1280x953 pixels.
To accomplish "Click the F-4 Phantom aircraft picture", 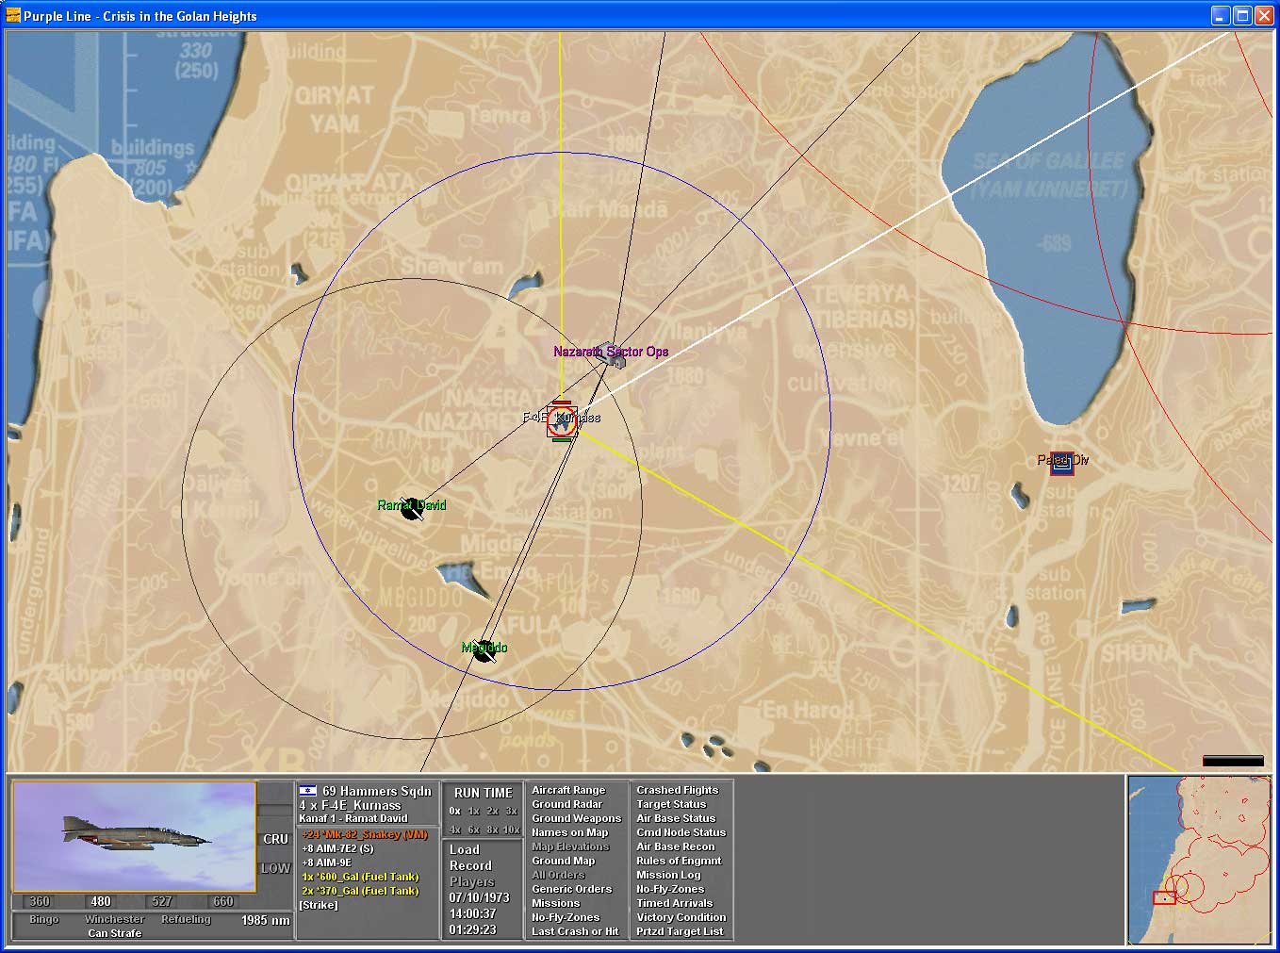I will [134, 835].
